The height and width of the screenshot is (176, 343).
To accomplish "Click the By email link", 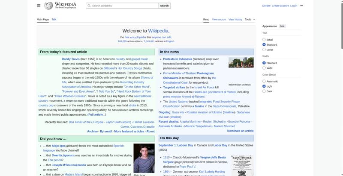I will [x=106, y=131].
